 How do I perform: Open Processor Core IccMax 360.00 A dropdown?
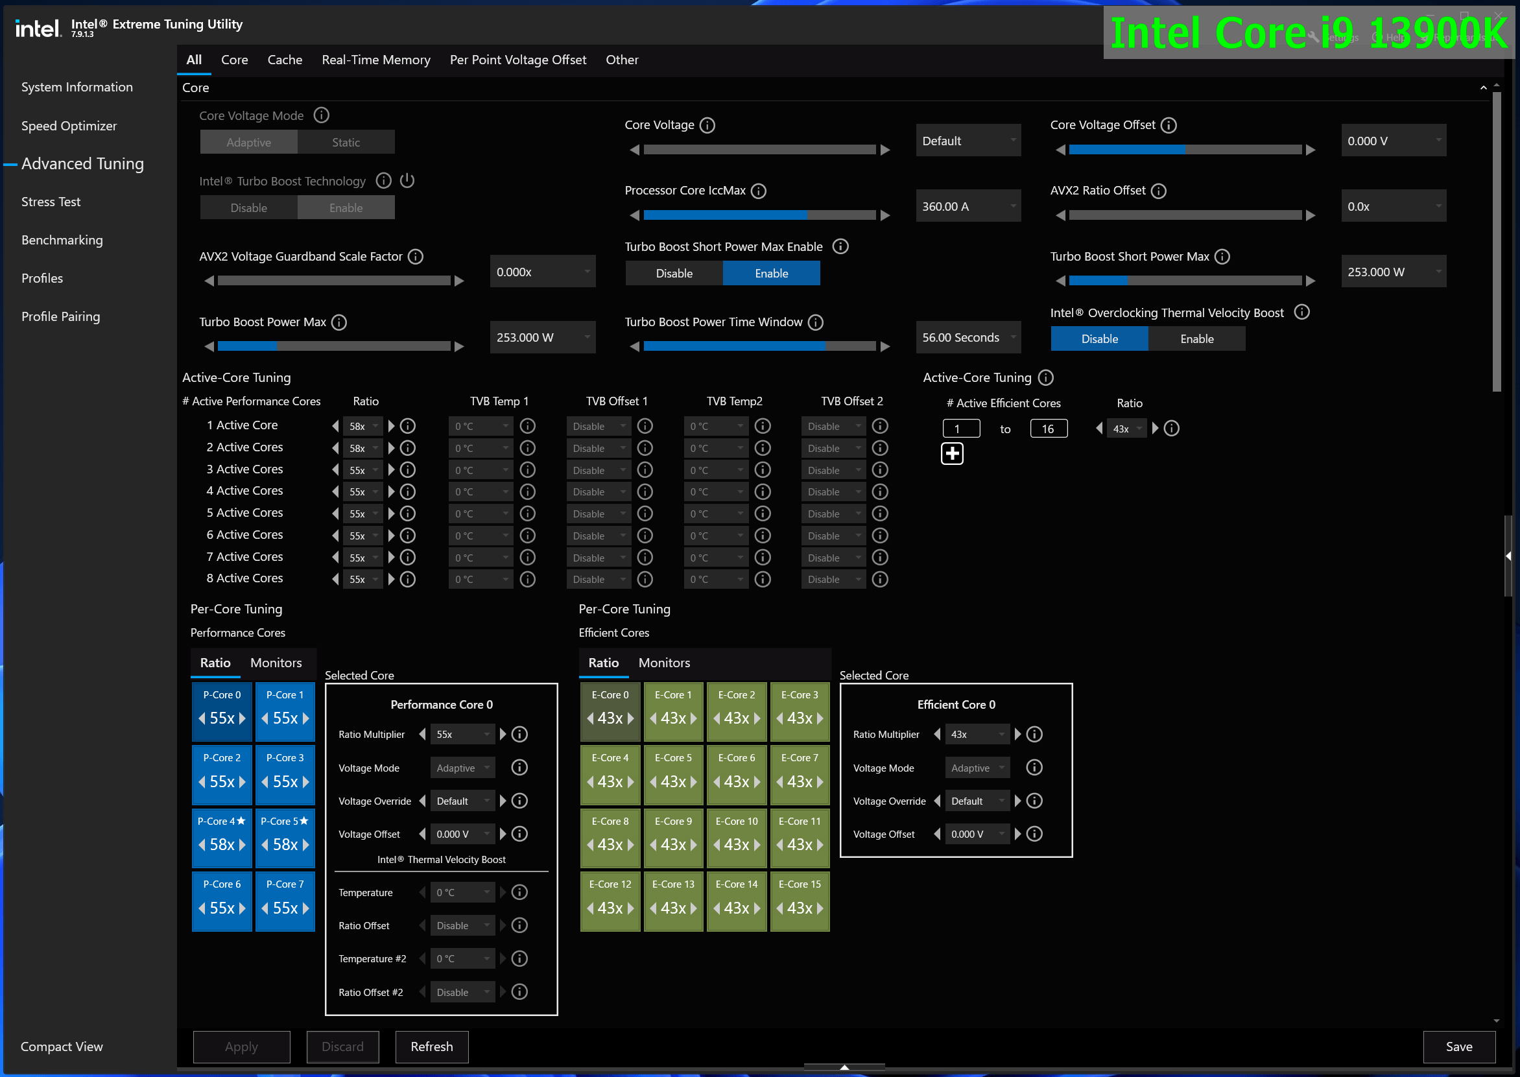point(968,206)
